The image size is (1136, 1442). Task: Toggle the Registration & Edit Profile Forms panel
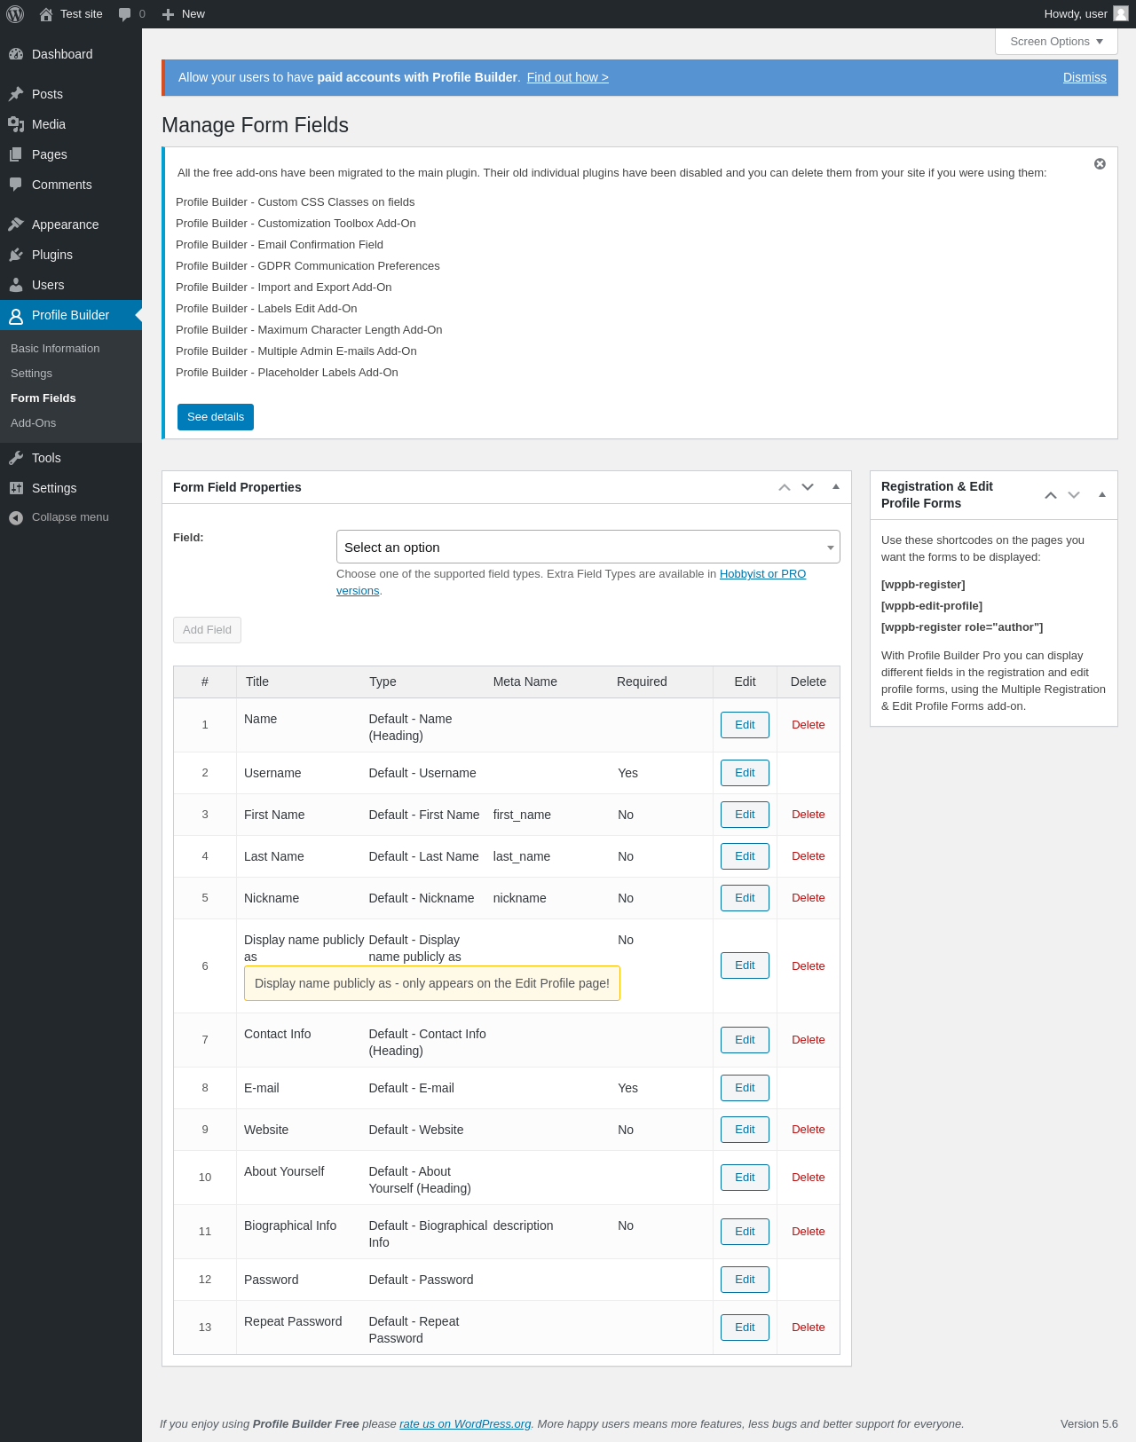click(1101, 494)
